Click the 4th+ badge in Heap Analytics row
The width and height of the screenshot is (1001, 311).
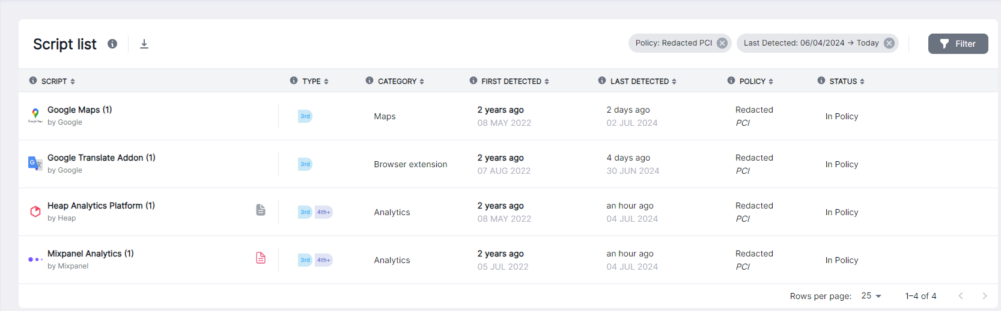click(x=324, y=212)
